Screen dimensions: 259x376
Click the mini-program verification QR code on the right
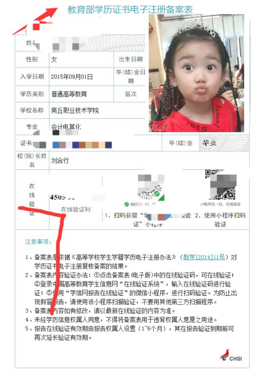pos(220,185)
